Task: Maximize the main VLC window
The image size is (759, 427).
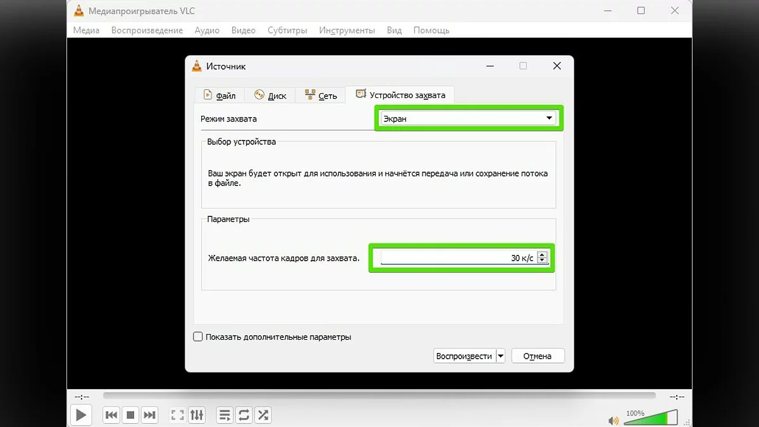Action: (x=641, y=10)
